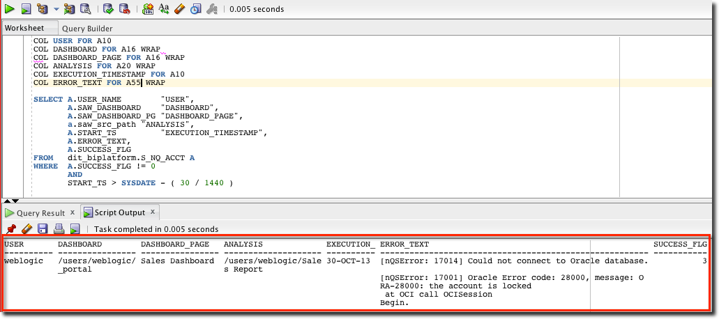The height and width of the screenshot is (319, 719).
Task: Click the ANALYSIS output column header
Action: [x=243, y=244]
